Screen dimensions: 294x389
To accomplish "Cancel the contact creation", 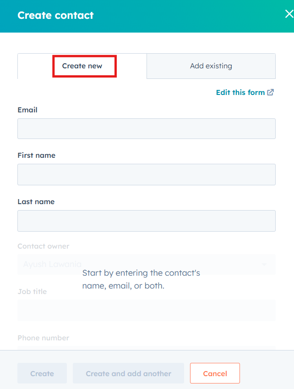I will (215, 373).
